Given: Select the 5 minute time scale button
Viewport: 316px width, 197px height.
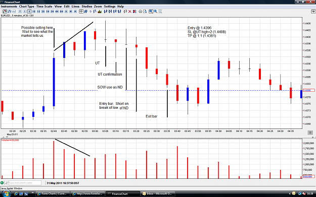Looking at the screenshot, I should [29, 12].
